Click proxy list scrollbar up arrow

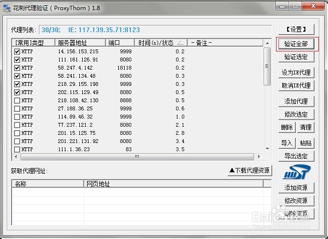tap(267, 43)
